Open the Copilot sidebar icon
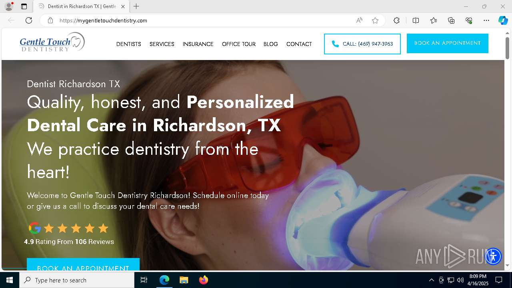 [503, 20]
